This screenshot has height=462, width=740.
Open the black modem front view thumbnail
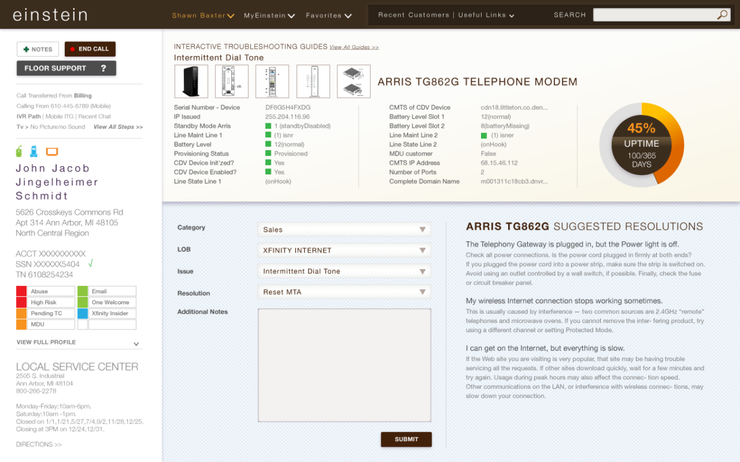[191, 81]
